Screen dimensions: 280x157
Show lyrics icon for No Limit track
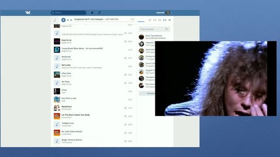coord(126,133)
